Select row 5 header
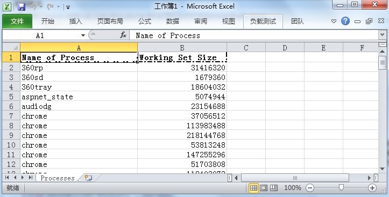This screenshot has height=197, width=389. coord(11,97)
